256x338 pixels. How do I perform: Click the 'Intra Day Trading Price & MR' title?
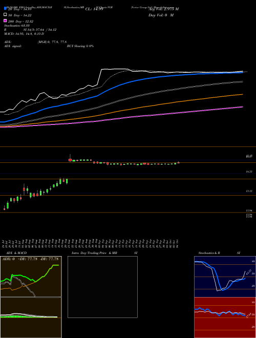pyautogui.click(x=94, y=253)
